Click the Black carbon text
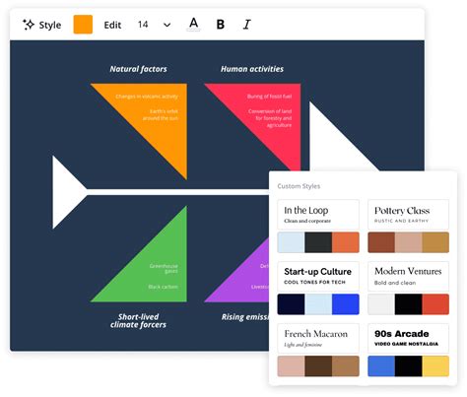The height and width of the screenshot is (397, 467). click(163, 287)
